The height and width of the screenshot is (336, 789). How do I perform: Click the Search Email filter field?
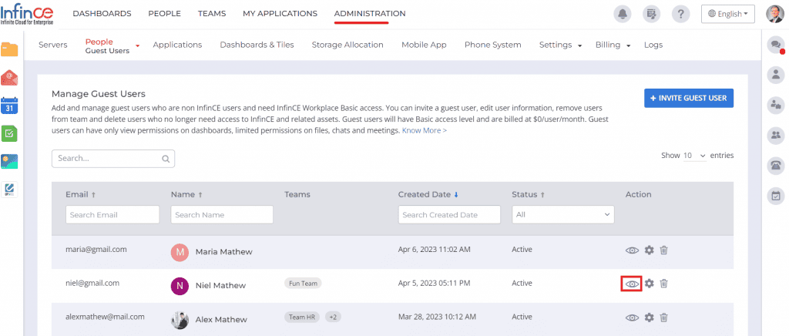tap(112, 215)
